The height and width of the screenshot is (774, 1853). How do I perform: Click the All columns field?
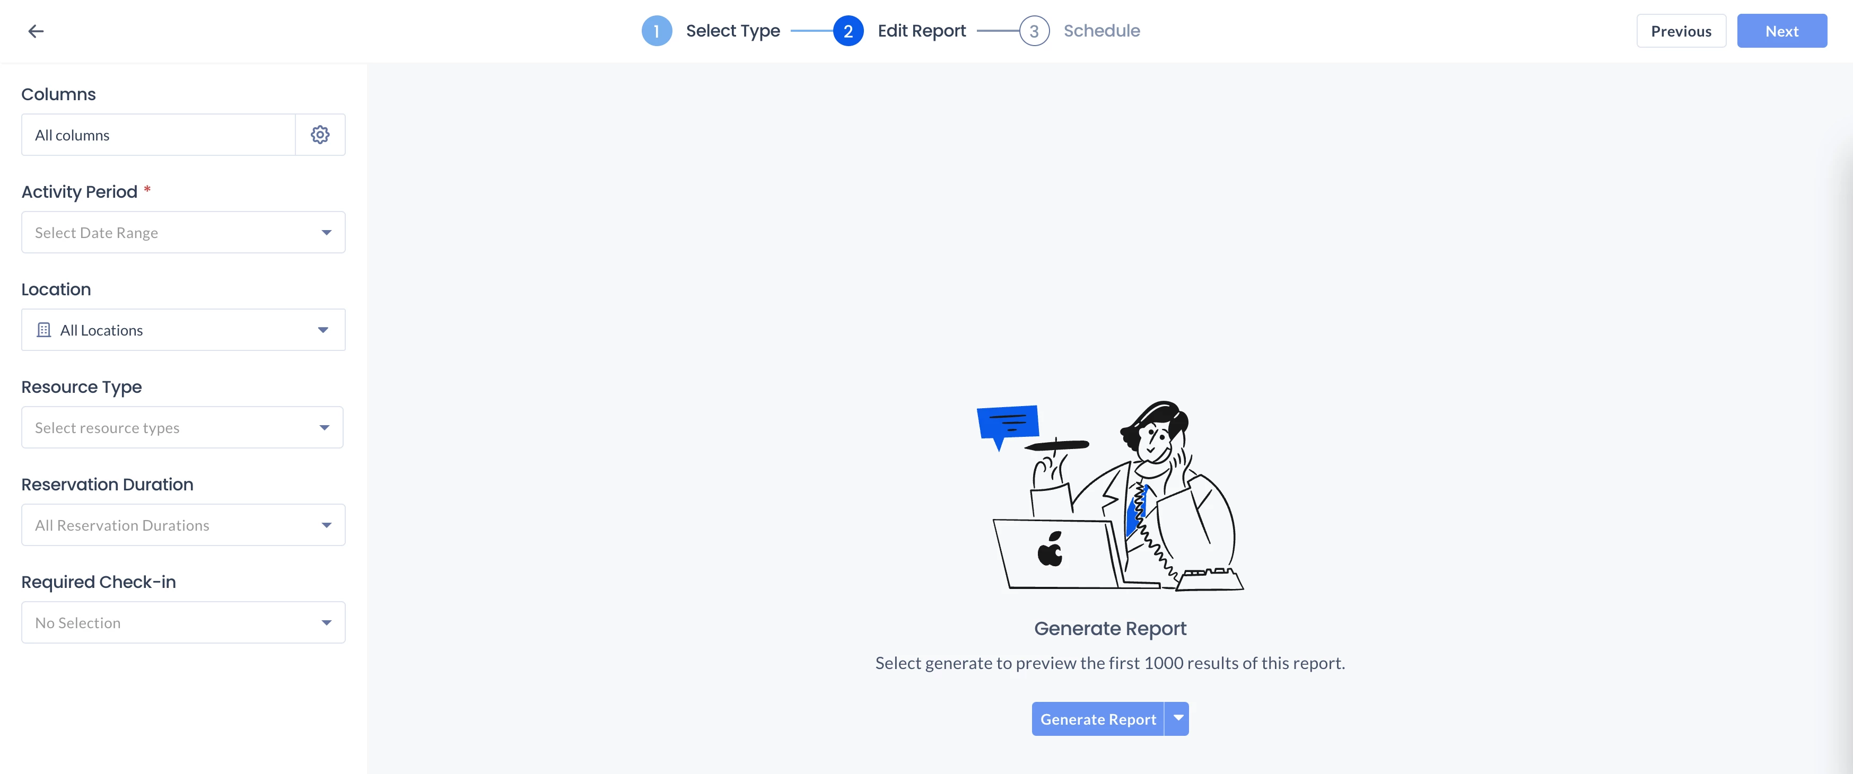(158, 135)
